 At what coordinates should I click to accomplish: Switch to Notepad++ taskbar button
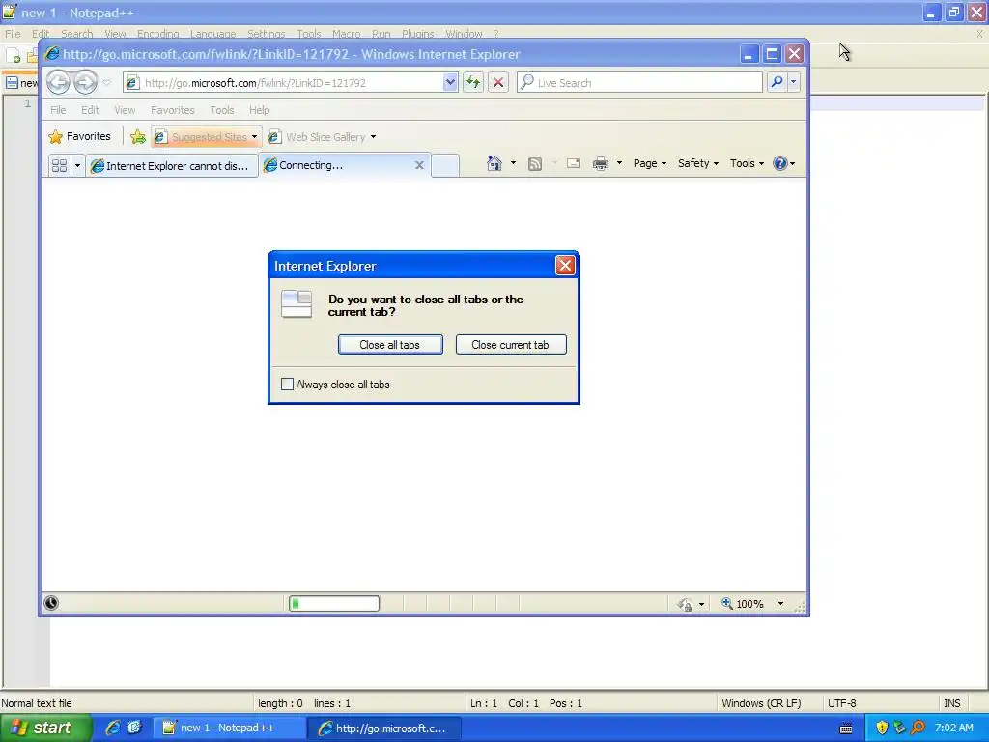pyautogui.click(x=228, y=728)
